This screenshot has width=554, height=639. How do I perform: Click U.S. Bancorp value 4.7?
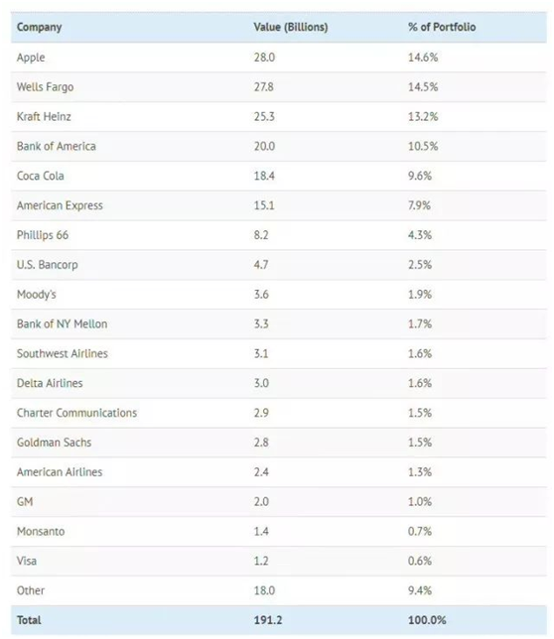261,265
